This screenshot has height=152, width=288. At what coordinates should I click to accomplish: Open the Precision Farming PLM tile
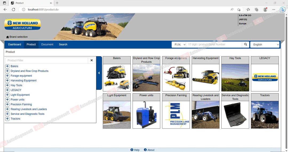176,111
